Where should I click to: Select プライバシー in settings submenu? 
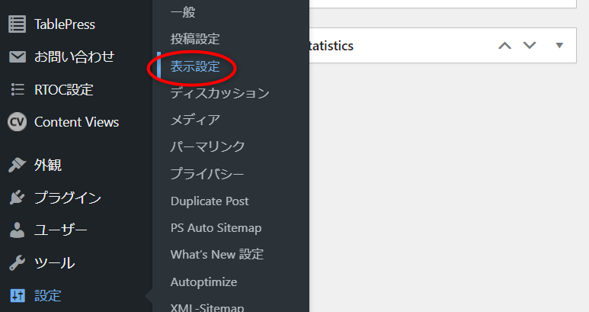pyautogui.click(x=207, y=174)
